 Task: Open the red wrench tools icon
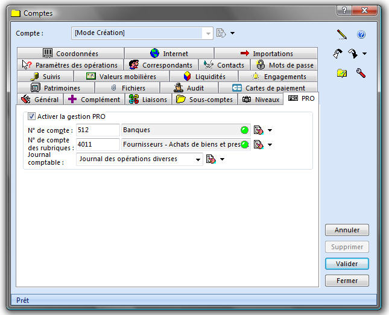[x=361, y=73]
